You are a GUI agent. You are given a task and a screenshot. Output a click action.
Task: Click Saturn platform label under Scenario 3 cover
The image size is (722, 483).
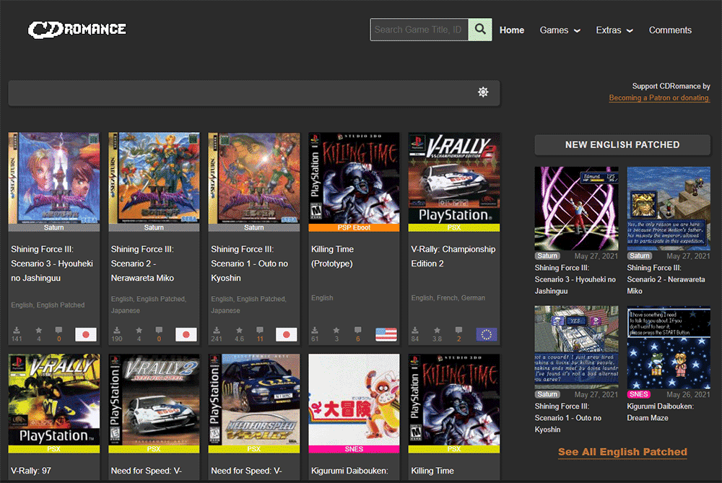pos(54,227)
